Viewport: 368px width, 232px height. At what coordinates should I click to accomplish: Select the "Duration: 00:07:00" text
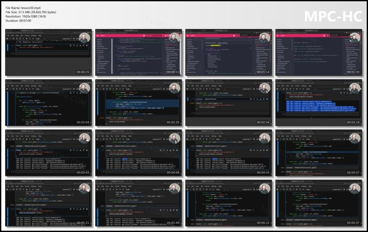[x=18, y=20]
